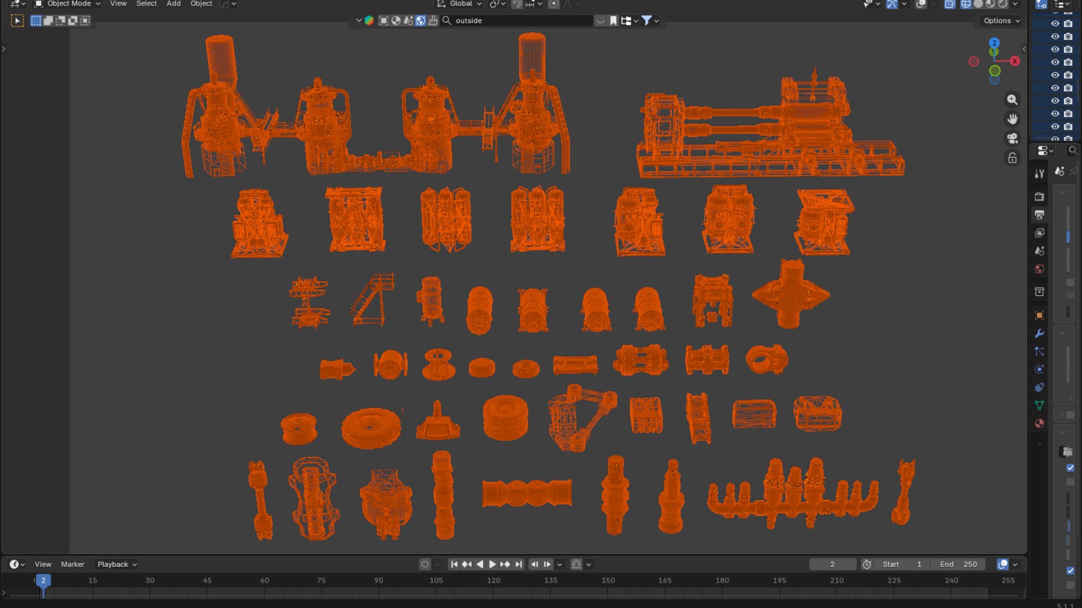Switch to solid viewport shading
Screen dimensions: 1082x608
[978, 4]
